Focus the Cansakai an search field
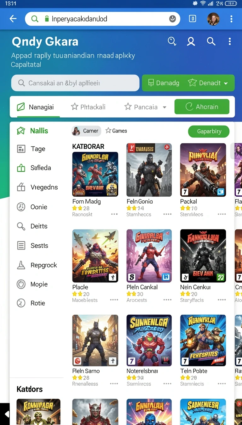Image resolution: width=242 pixels, height=425 pixels. (75, 83)
